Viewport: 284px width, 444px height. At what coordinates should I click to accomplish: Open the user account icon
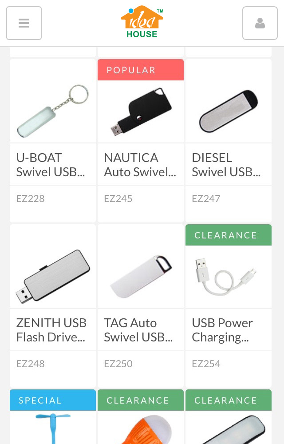pyautogui.click(x=260, y=23)
